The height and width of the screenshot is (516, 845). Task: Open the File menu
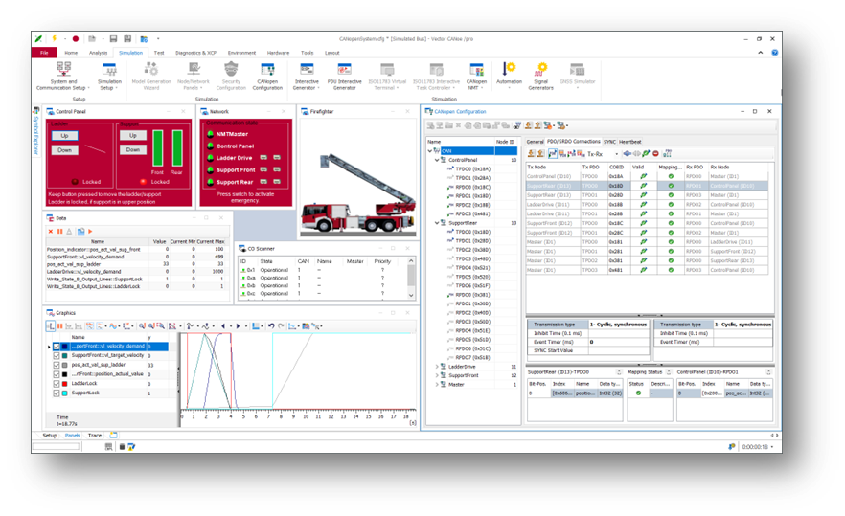tap(44, 53)
